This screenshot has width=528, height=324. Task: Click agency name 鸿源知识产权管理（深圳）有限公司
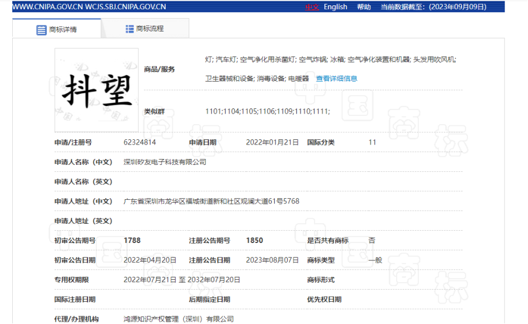click(179, 319)
